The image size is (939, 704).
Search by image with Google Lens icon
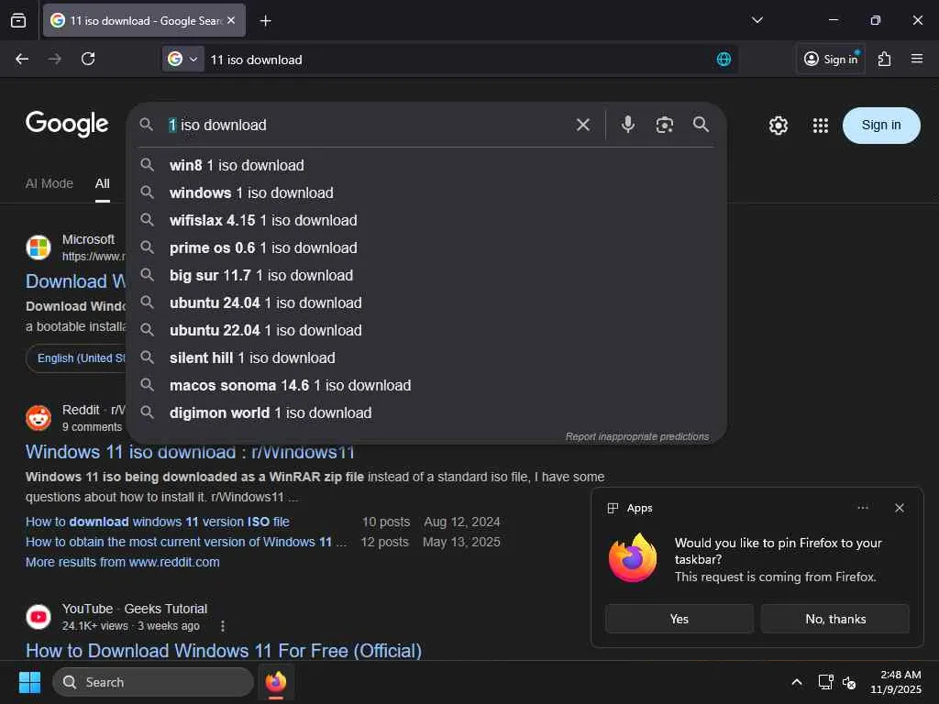pyautogui.click(x=664, y=125)
